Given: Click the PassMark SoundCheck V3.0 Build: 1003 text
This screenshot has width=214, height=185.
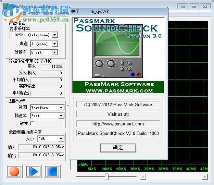Looking at the screenshot, I should point(118,133).
